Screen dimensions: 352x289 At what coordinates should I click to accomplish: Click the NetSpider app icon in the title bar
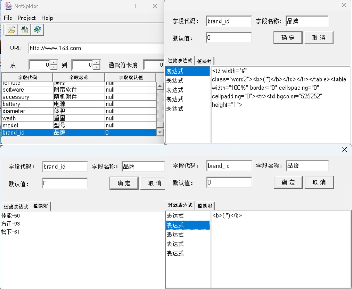pyautogui.click(x=8, y=6)
